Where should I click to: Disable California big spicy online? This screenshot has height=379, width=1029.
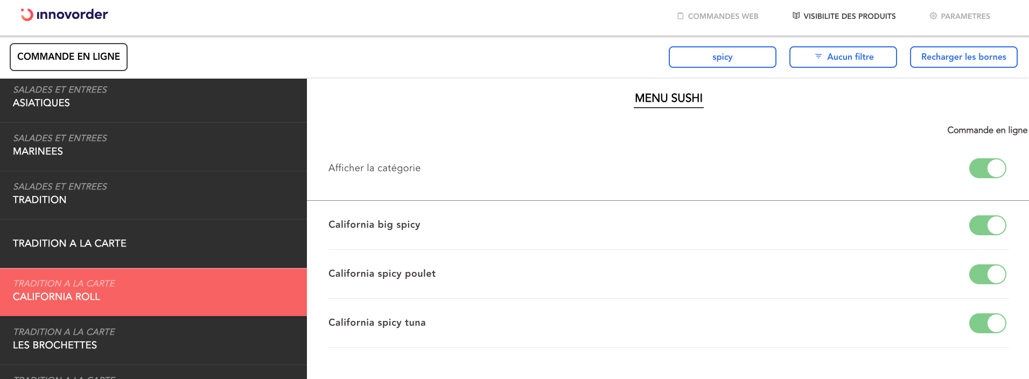coord(987,225)
